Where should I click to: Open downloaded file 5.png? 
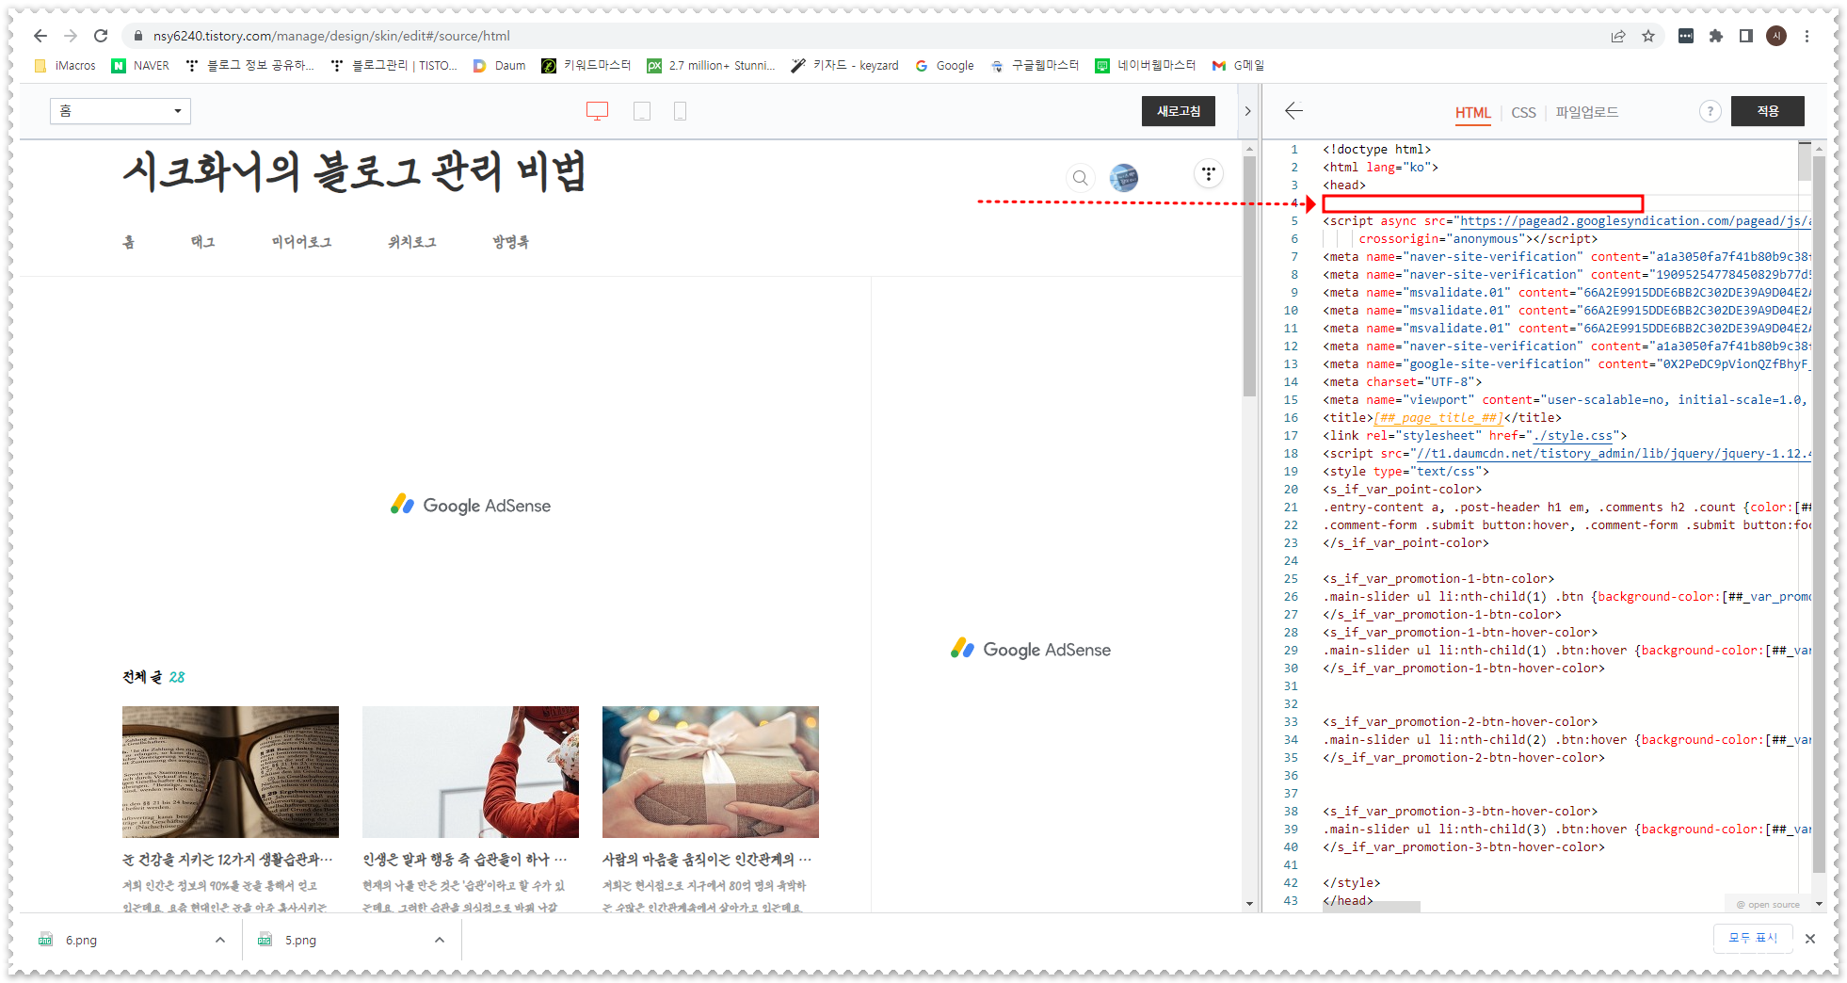[300, 940]
